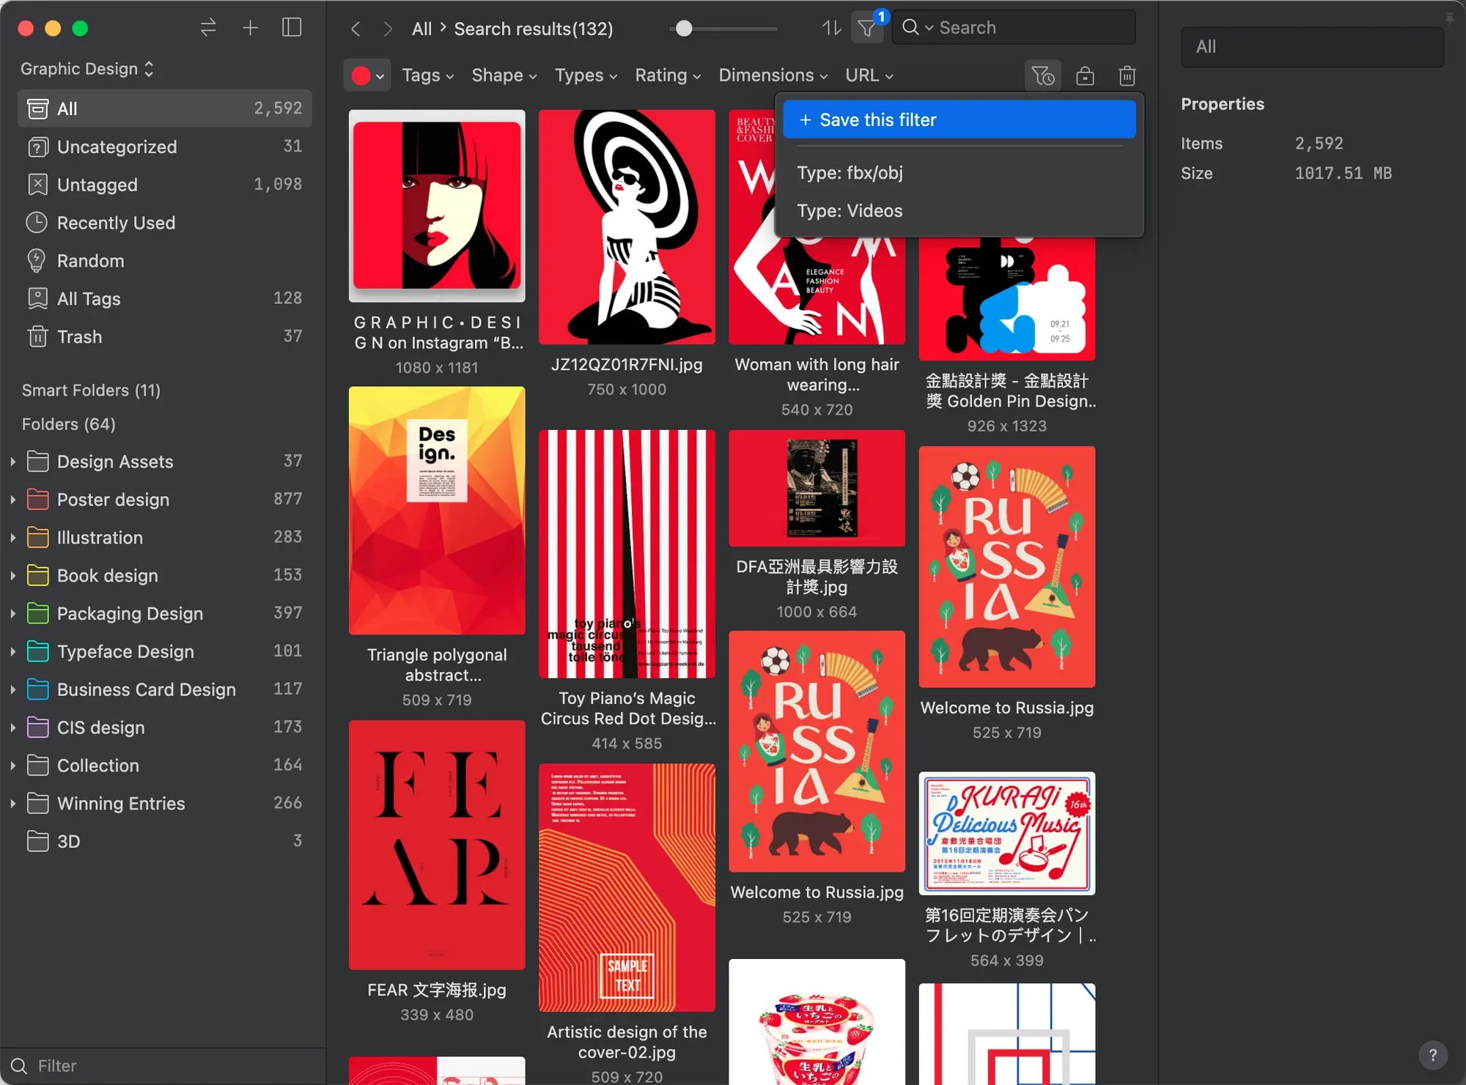Screen dimensions: 1466x1085
Task: Toggle the filter funnel icon
Action: click(867, 28)
